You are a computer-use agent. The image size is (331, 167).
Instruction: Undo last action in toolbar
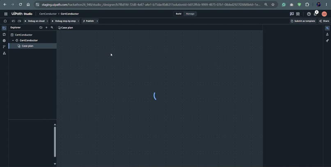tap(13, 21)
